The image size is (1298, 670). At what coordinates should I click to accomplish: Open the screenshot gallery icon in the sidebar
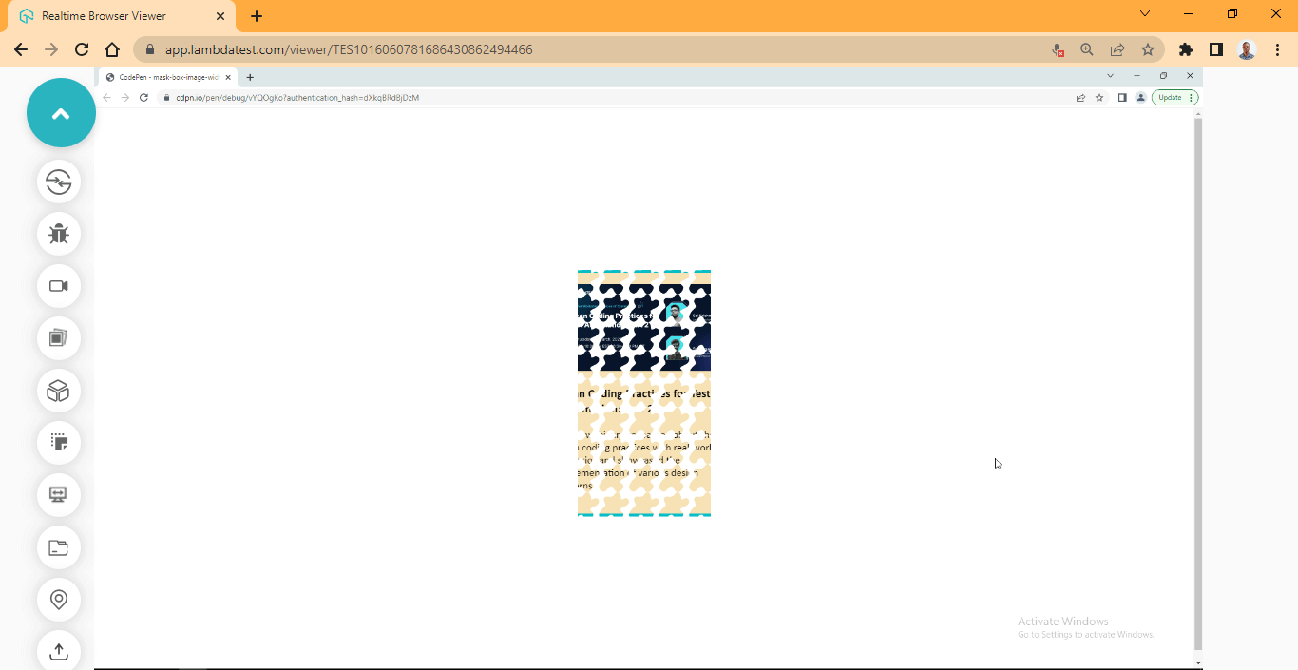(59, 338)
